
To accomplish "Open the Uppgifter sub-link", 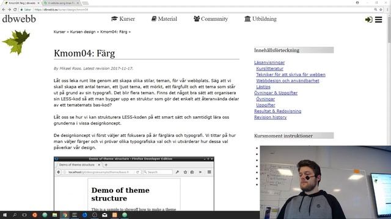I will pyautogui.click(x=266, y=105).
